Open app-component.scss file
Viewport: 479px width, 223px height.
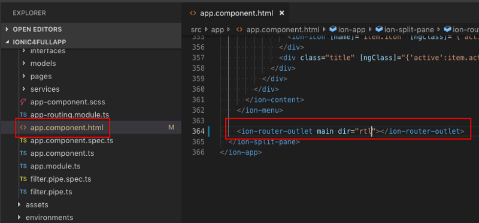68,102
